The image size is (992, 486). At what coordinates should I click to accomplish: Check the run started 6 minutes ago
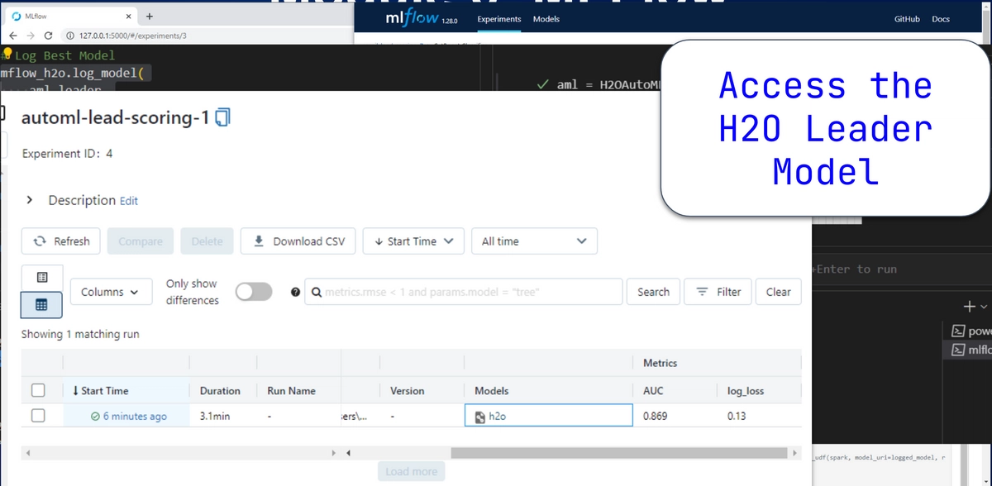click(38, 416)
